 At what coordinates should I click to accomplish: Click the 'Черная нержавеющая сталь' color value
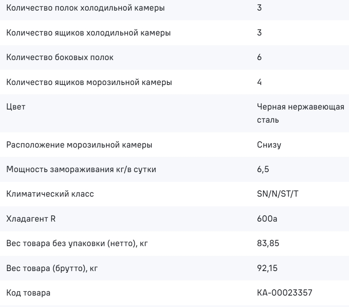301,113
